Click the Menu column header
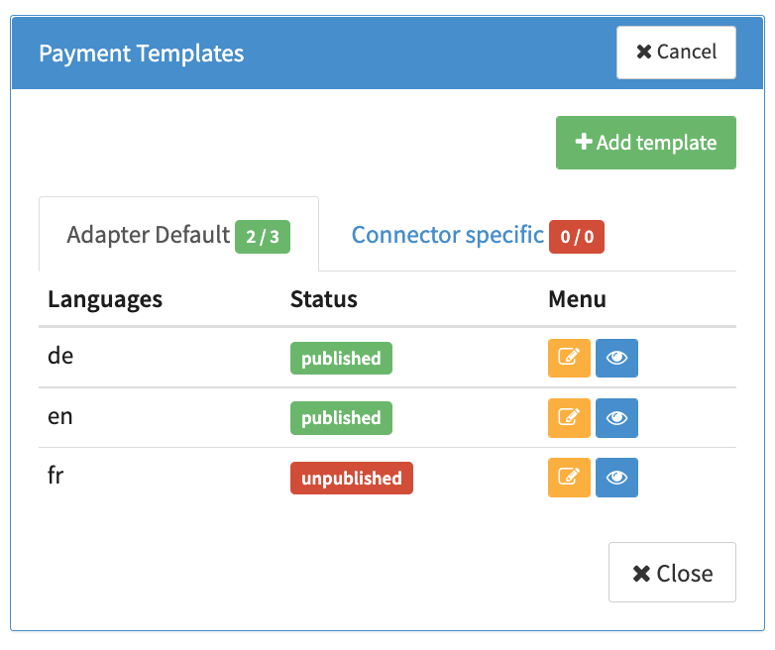This screenshot has width=775, height=650. pyautogui.click(x=577, y=298)
